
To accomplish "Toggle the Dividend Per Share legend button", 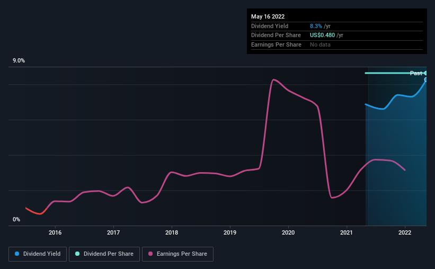I will pyautogui.click(x=104, y=254).
